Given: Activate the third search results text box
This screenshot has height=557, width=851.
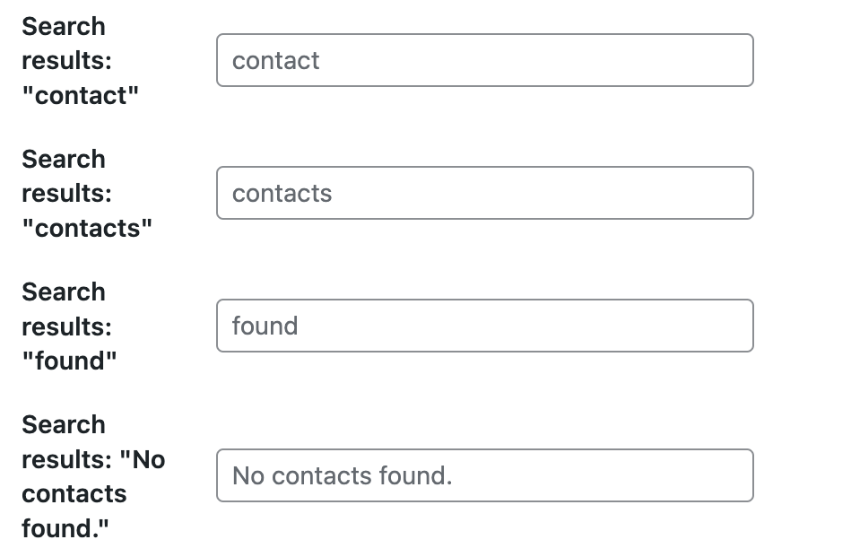Looking at the screenshot, I should point(484,326).
